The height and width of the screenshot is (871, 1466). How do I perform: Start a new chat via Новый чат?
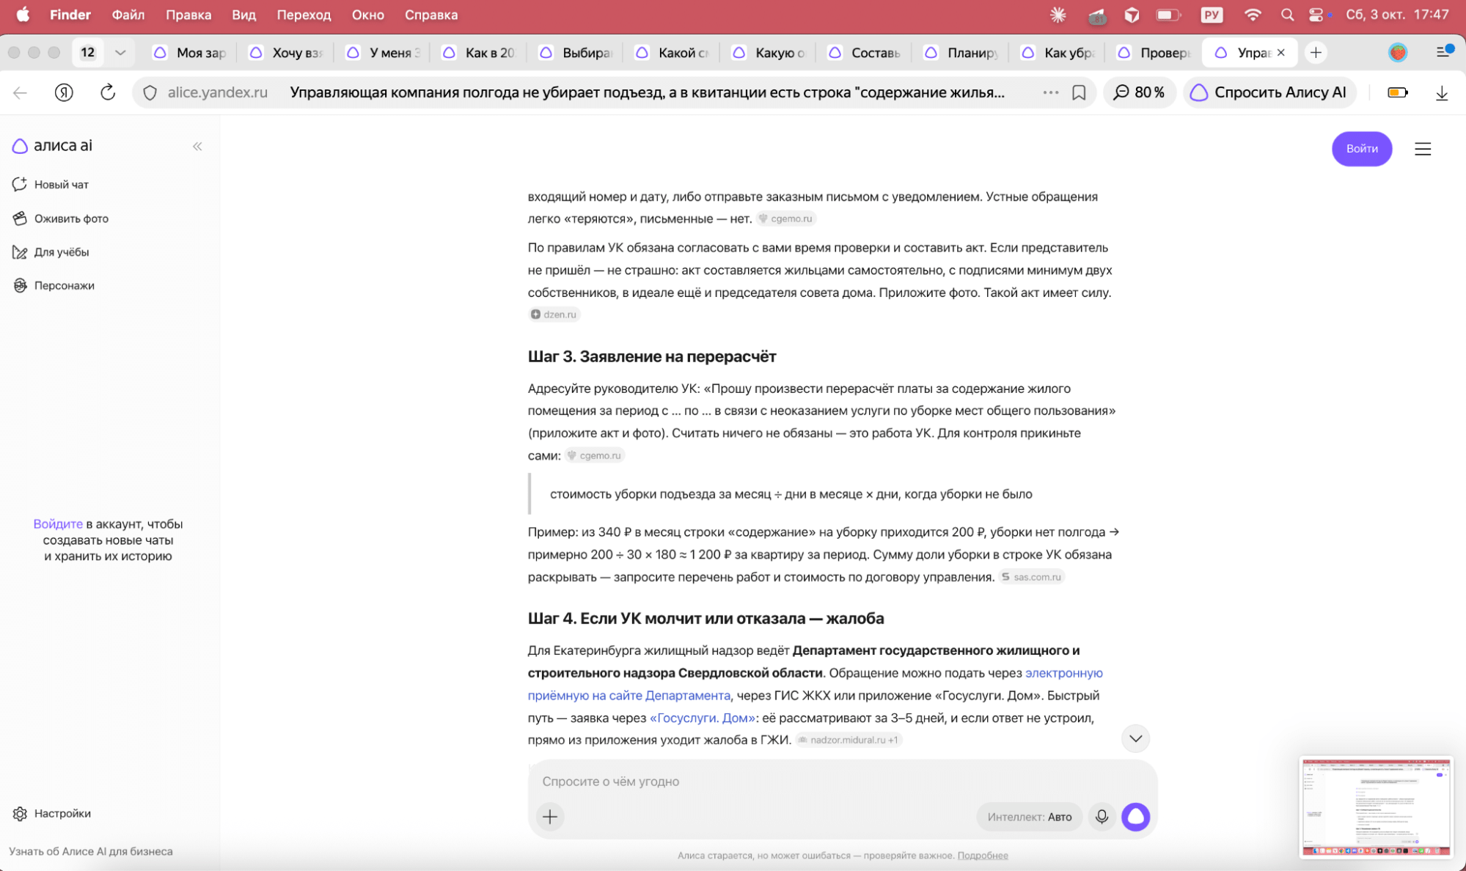(x=51, y=184)
